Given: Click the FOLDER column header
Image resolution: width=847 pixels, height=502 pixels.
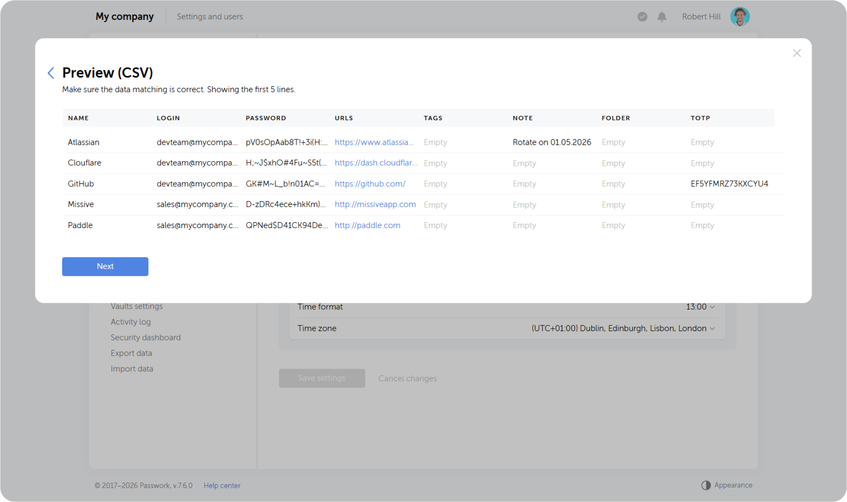Looking at the screenshot, I should [616, 118].
